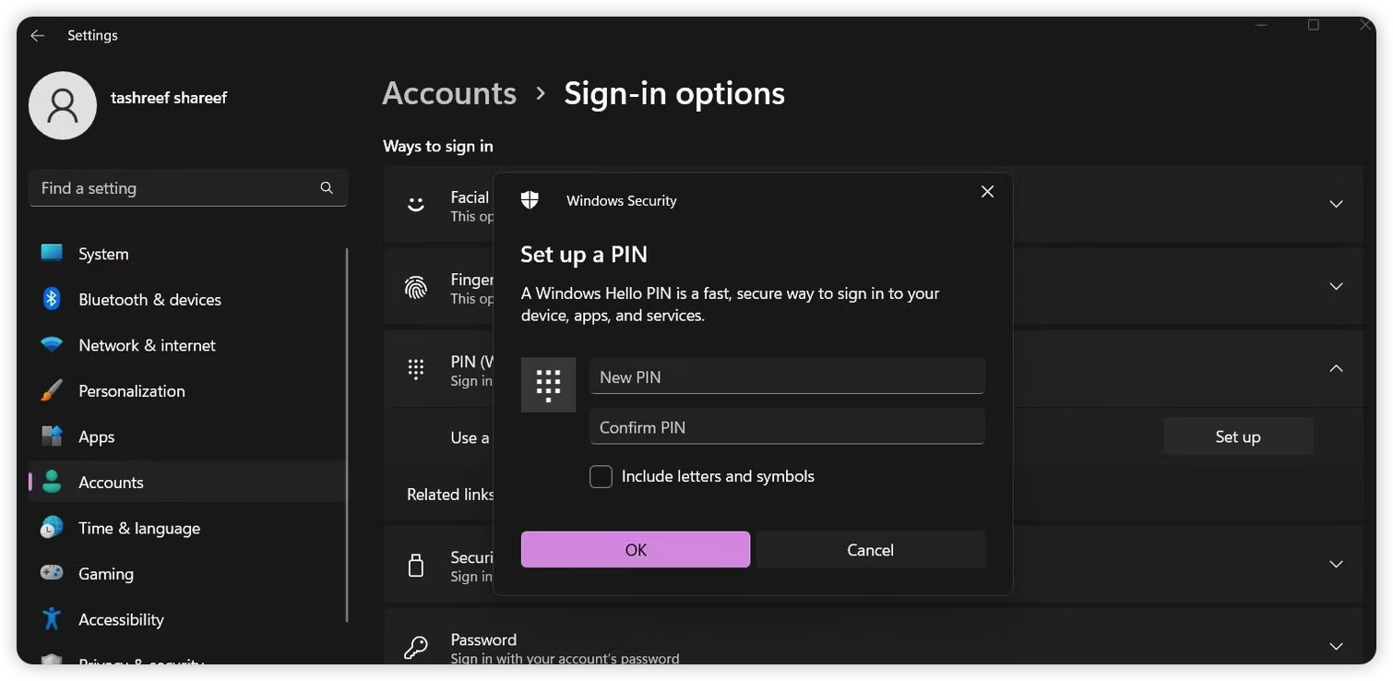Click the Password key icon
The height and width of the screenshot is (681, 1393).
[416, 648]
